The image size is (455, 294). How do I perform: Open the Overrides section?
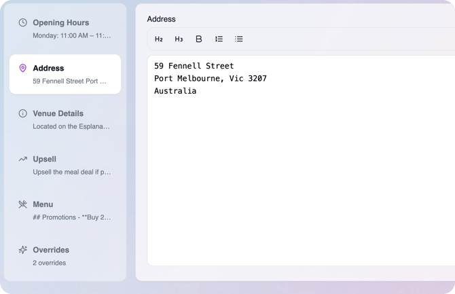[65, 256]
